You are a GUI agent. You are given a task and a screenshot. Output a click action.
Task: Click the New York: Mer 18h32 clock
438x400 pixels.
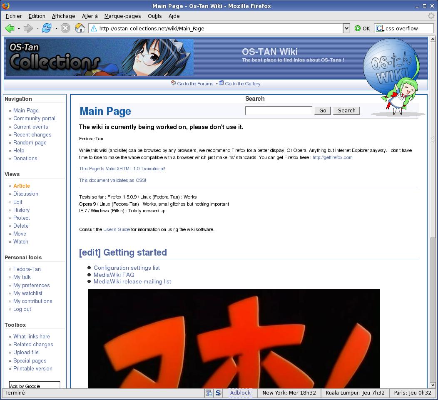tap(289, 393)
